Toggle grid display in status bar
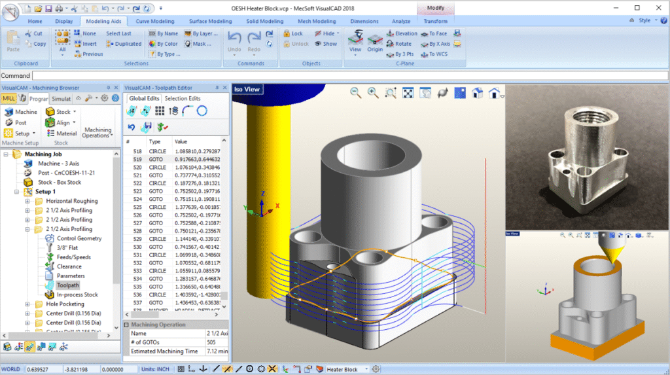This screenshot has height=375, width=670. 181,368
